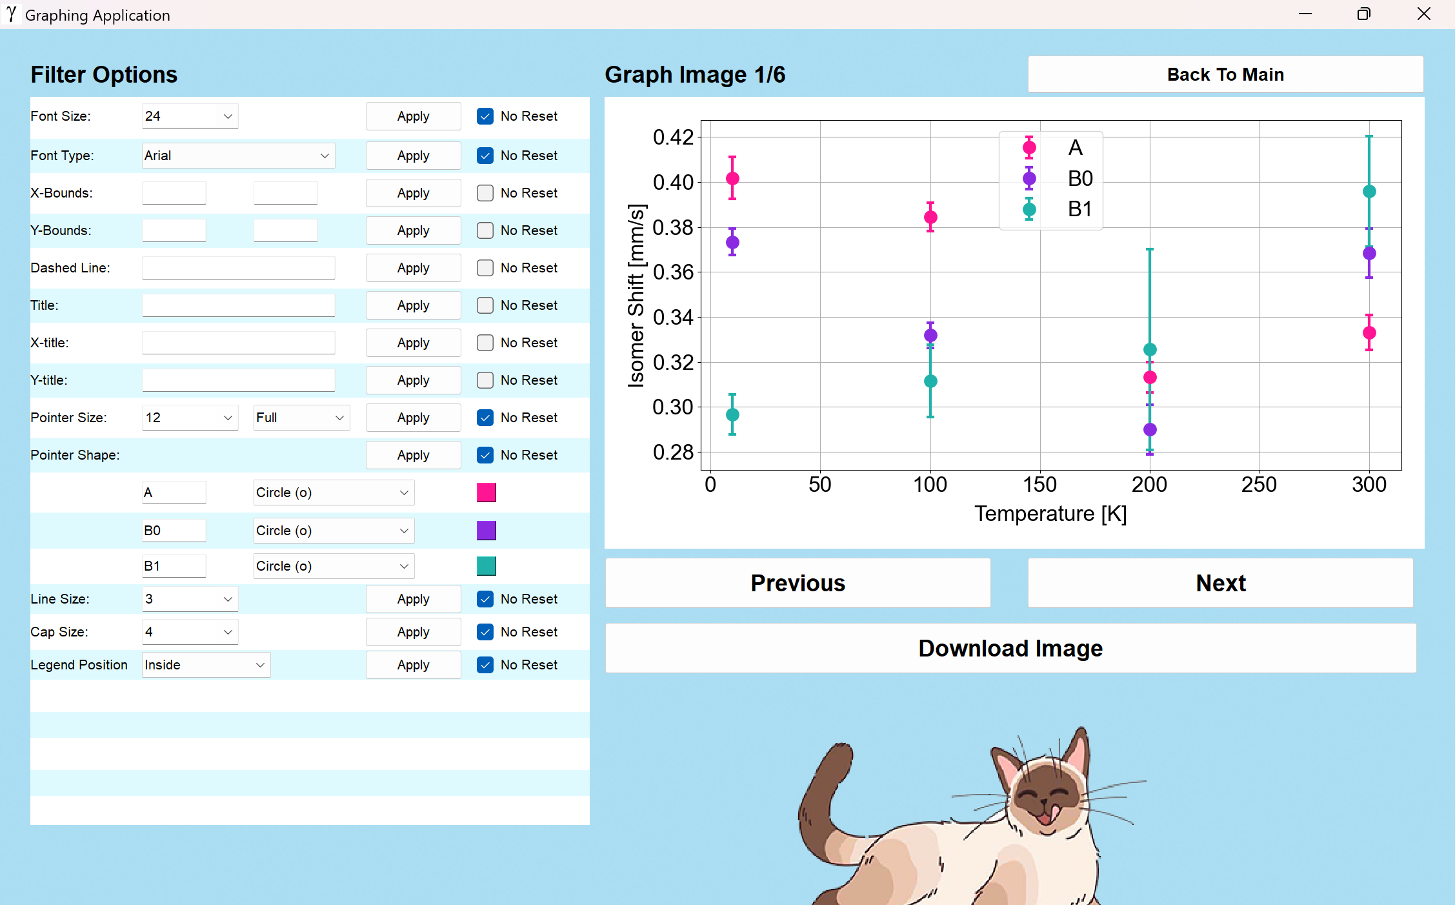Open the Font Size dropdown showing 24

pyautogui.click(x=189, y=116)
